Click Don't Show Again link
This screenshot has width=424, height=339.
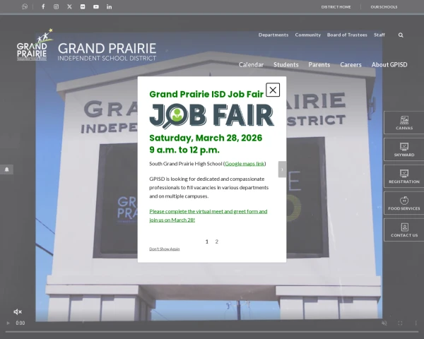pyautogui.click(x=165, y=249)
